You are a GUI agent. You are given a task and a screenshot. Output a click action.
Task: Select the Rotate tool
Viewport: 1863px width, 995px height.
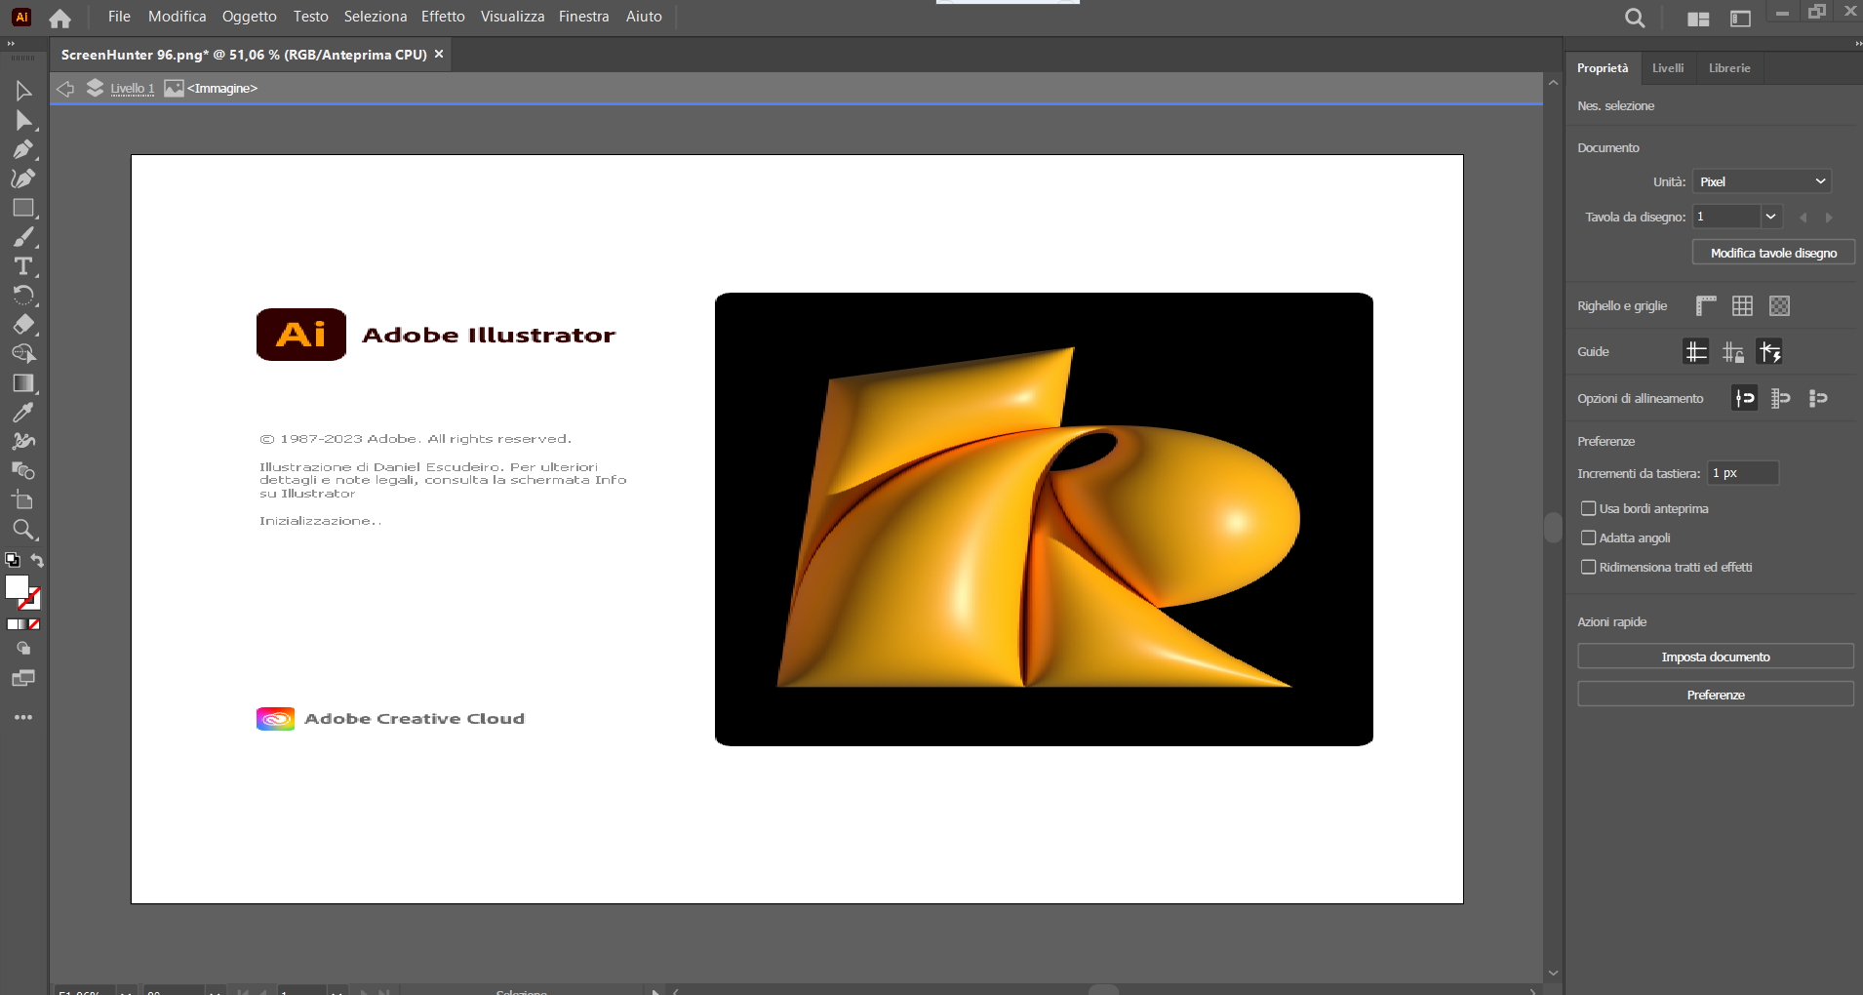23,296
